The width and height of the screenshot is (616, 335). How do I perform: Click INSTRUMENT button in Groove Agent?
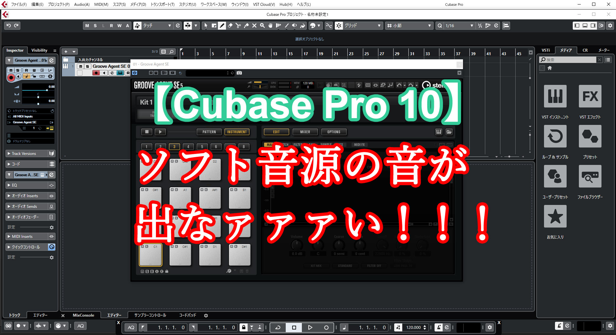tap(237, 132)
